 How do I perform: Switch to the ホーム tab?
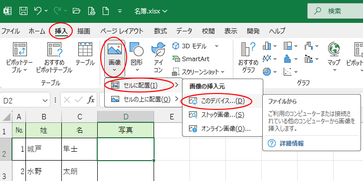tap(37, 31)
